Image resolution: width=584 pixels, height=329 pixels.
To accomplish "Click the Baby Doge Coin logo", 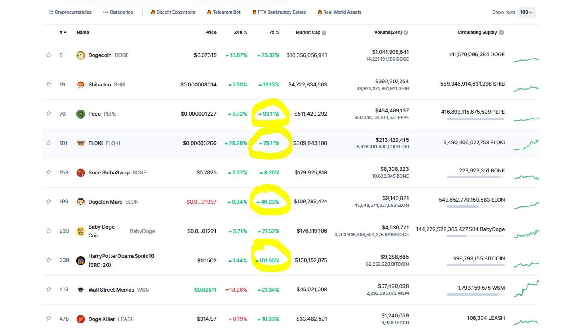I will tap(80, 231).
